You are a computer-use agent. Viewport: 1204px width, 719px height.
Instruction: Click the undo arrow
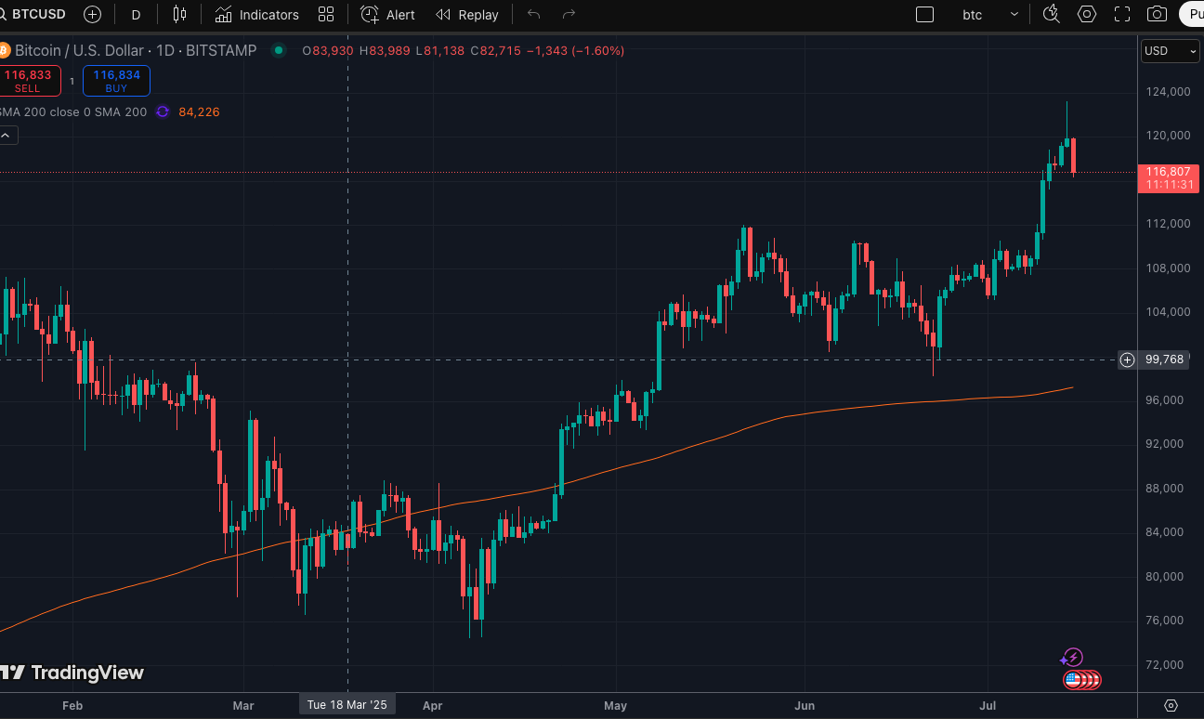pos(533,14)
